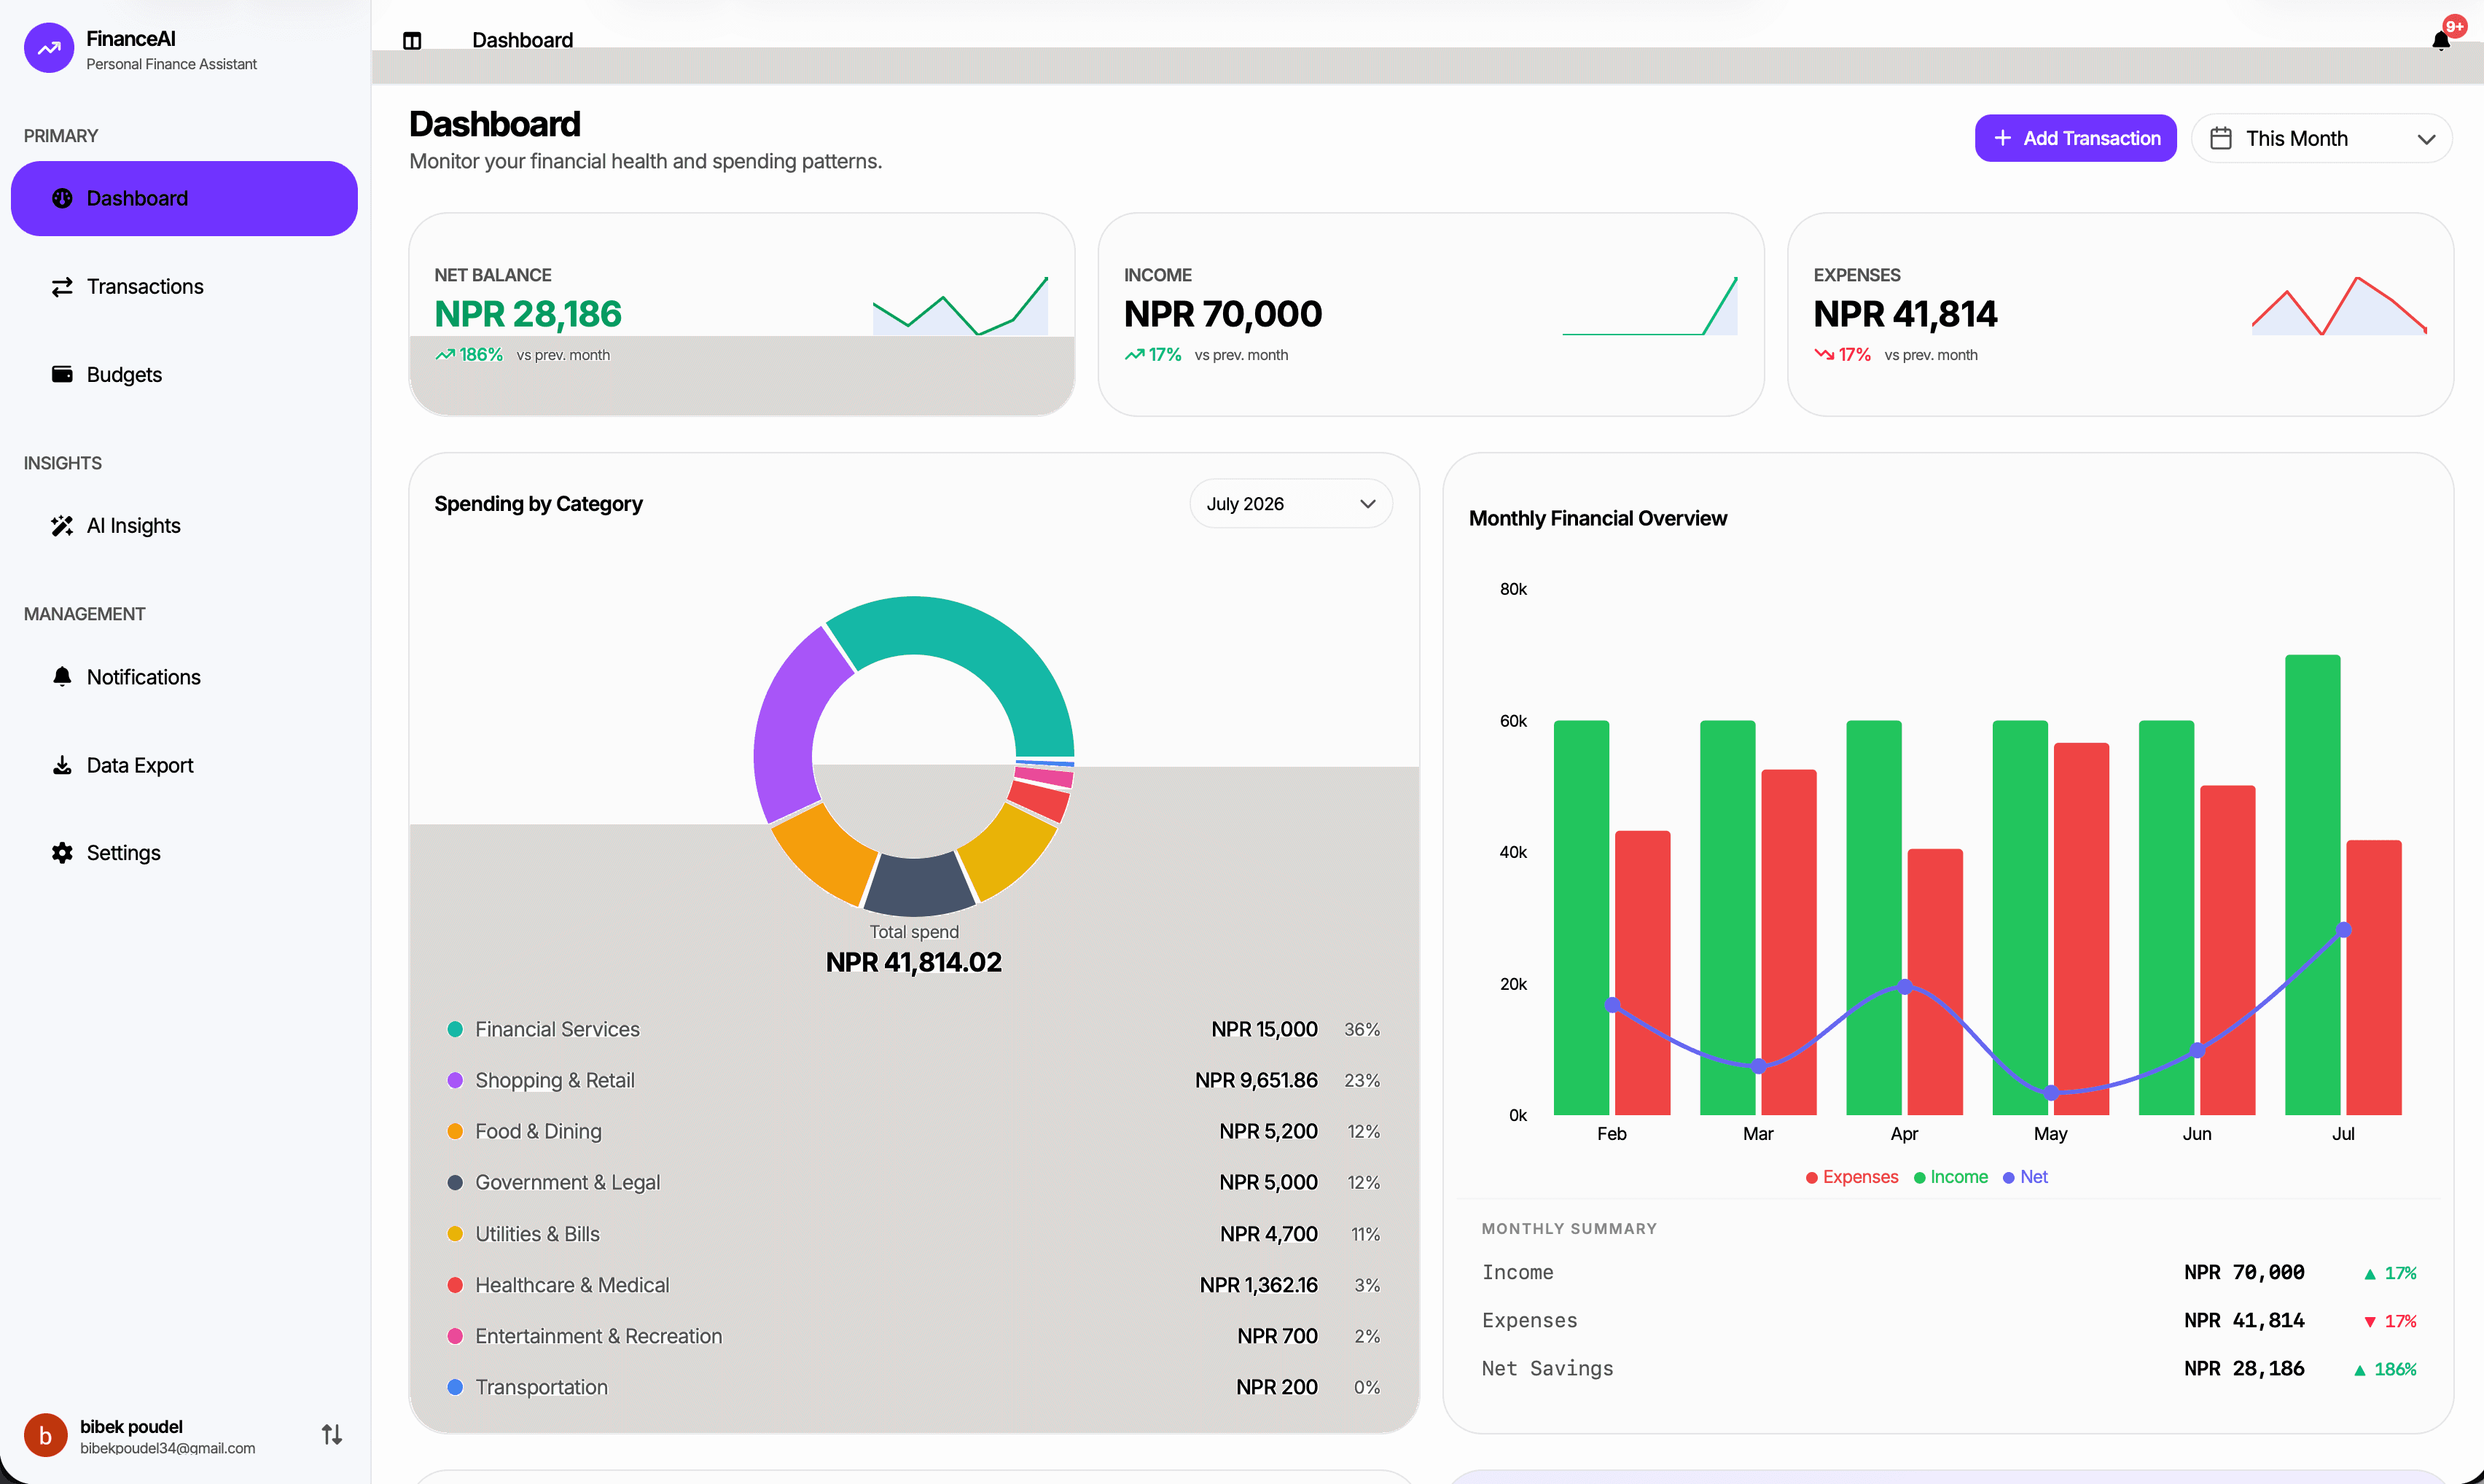Screen dimensions: 2484x1484
Task: Click the Expenses sparkline chart
Action: tap(2338, 306)
